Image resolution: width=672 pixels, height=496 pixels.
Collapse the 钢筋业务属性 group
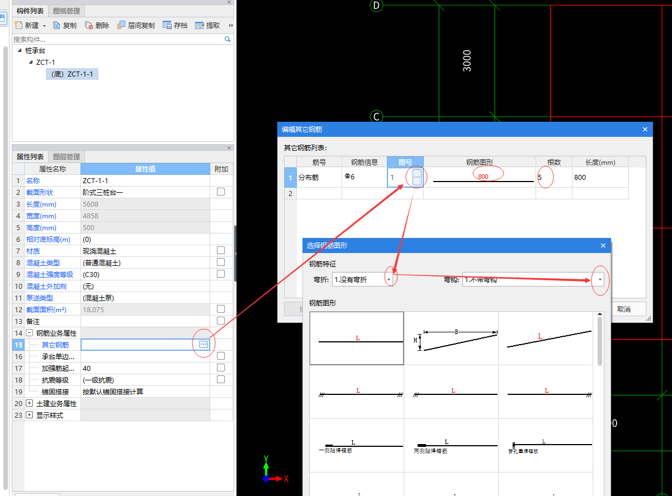pos(29,333)
